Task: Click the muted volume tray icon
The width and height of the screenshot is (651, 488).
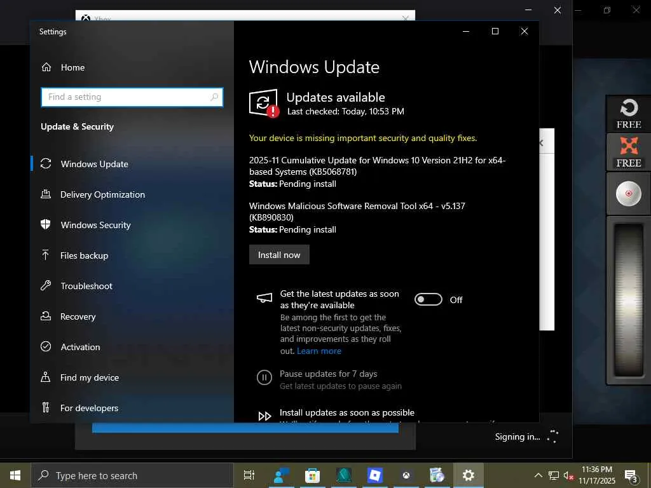Action: (x=568, y=475)
